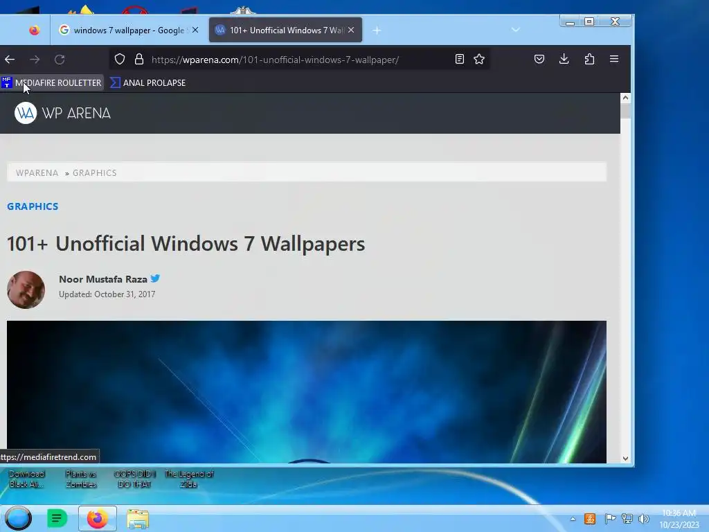Viewport: 709px width, 532px height.
Task: Click the Windows 7 wallpaper featured image
Action: point(307,392)
